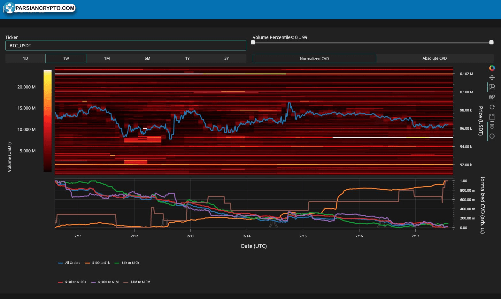This screenshot has height=299, width=501.
Task: Enable the Wheel Zoom tool
Action: [492, 97]
